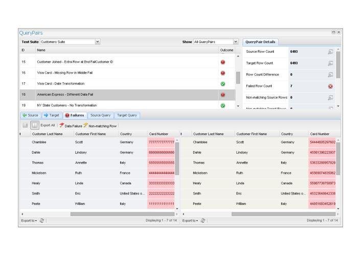
Task: Toggle the Non-matching Row filter
Action: coord(100,125)
